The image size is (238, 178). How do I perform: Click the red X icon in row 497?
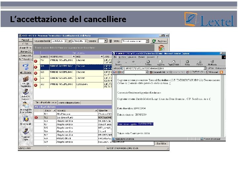[36, 61]
